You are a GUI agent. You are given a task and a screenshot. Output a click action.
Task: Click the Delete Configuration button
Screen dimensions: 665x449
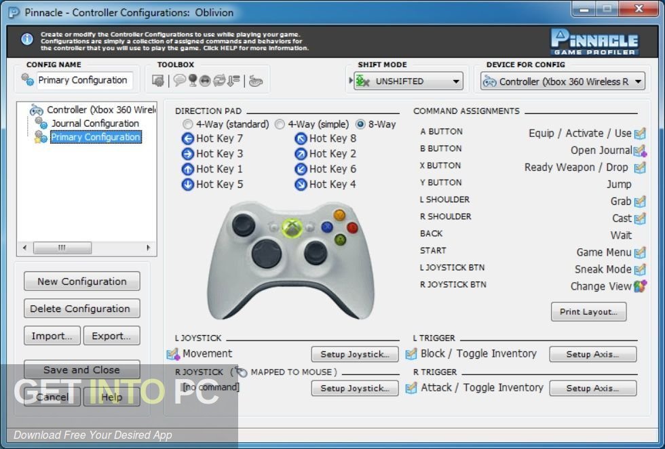(x=82, y=308)
